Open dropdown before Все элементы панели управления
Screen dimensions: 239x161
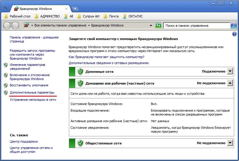coord(32,26)
